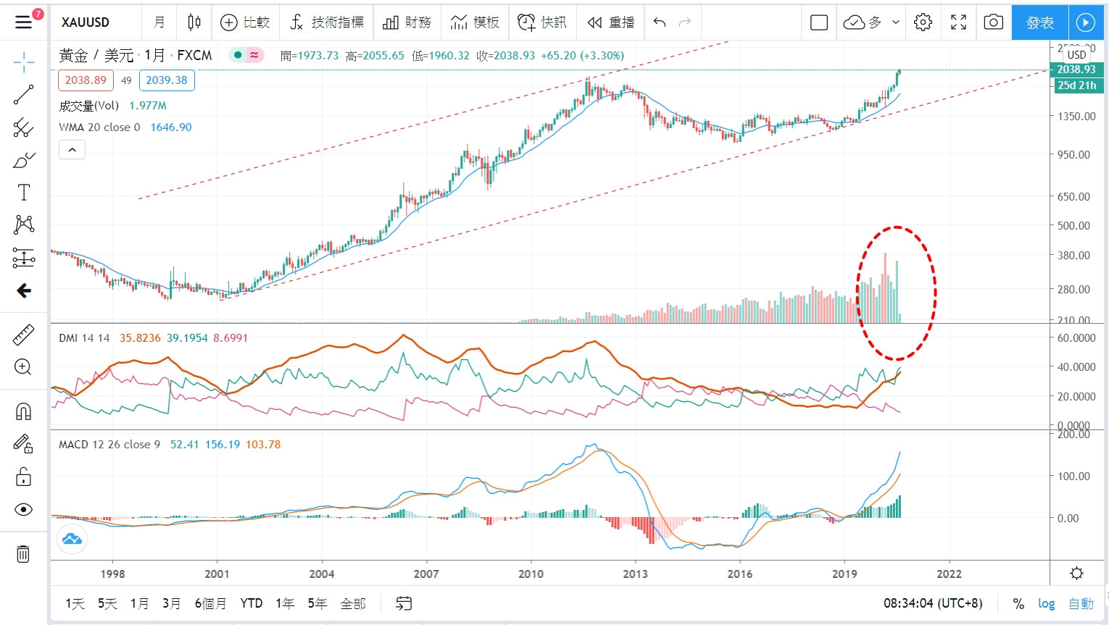Click the zoom in magnifier tool
Image resolution: width=1109 pixels, height=625 pixels.
pos(23,367)
